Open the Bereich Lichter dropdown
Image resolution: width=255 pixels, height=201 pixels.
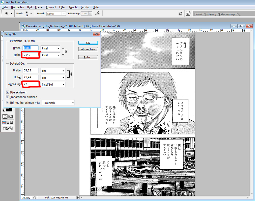pyautogui.click(x=56, y=14)
